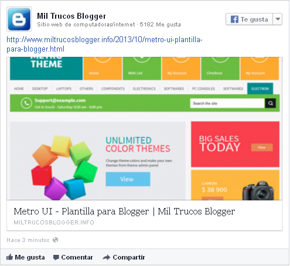
Task: Open the Hace 3 minutos timestamp
Action: pos(28,240)
